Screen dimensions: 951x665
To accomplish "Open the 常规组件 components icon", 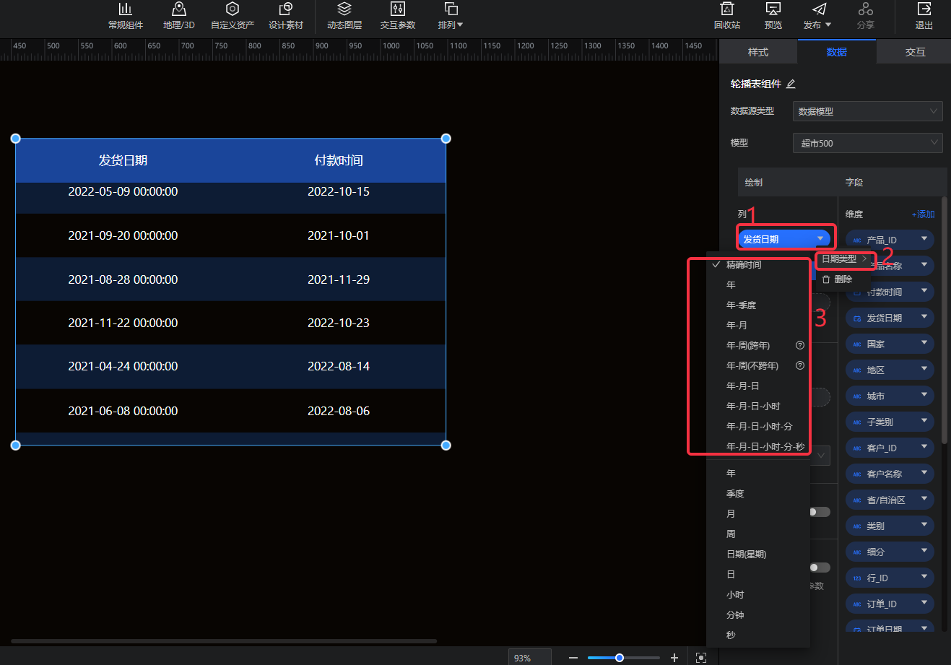I will 126,10.
